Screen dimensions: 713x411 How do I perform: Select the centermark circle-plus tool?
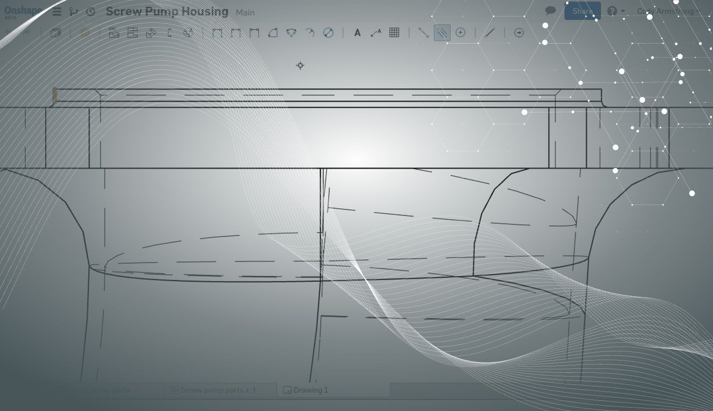click(460, 32)
